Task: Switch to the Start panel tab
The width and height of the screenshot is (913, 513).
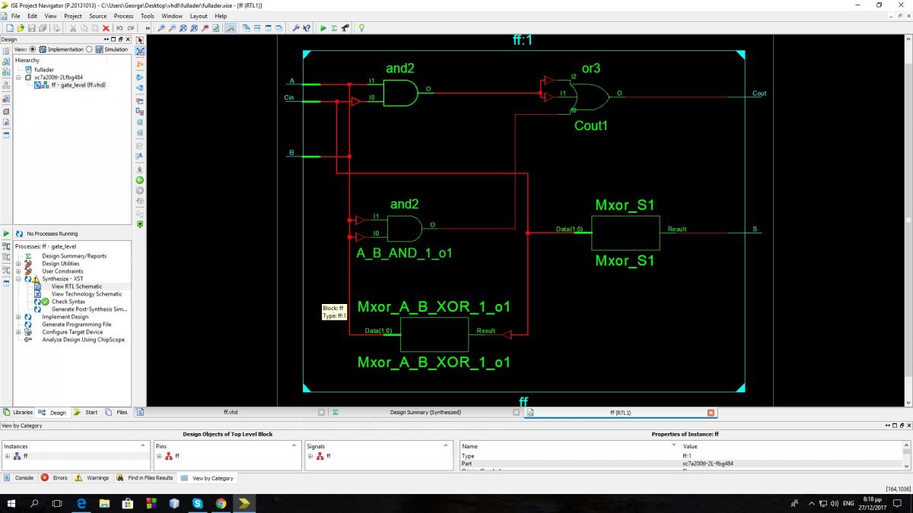Action: point(87,412)
